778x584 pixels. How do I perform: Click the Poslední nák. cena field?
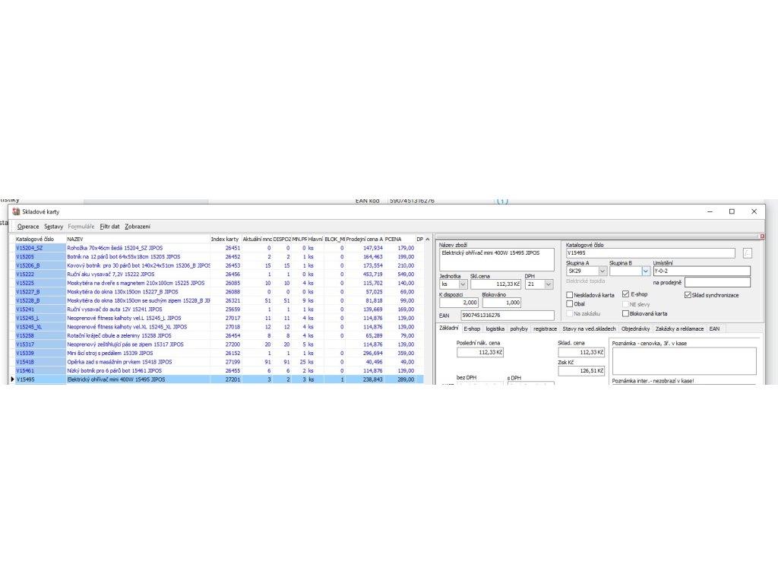pos(480,353)
